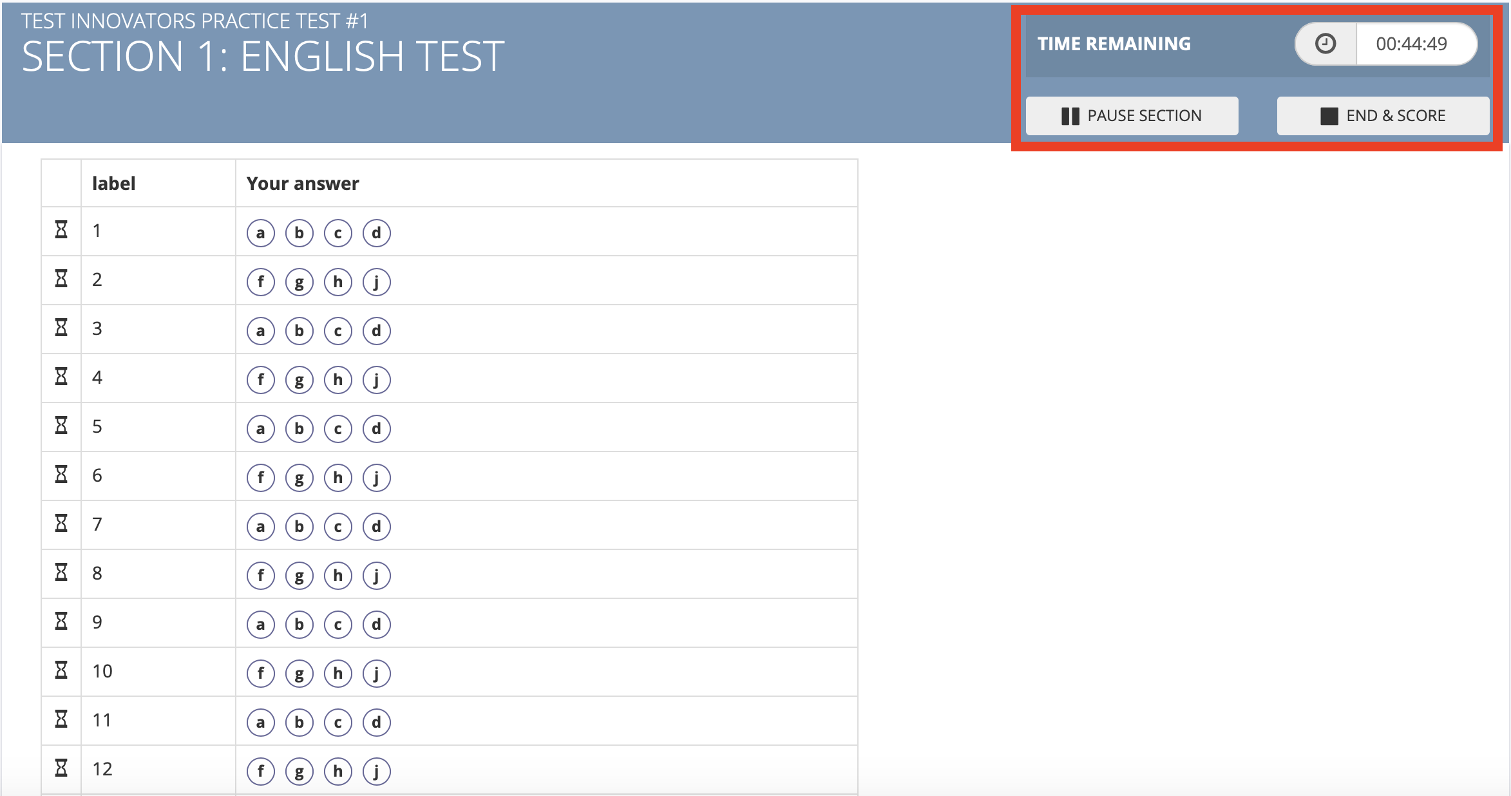
Task: Click the hourglass icon for question 9
Action: tap(61, 621)
